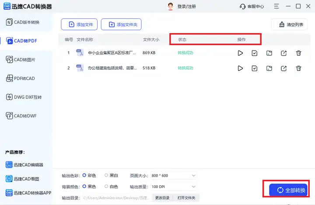Click the 更改目录 button

pos(162,198)
